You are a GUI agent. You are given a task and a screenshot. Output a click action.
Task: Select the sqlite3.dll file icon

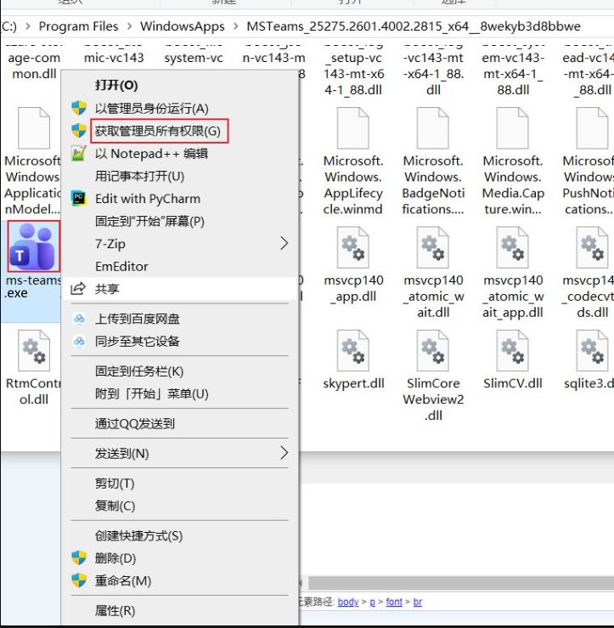(592, 350)
